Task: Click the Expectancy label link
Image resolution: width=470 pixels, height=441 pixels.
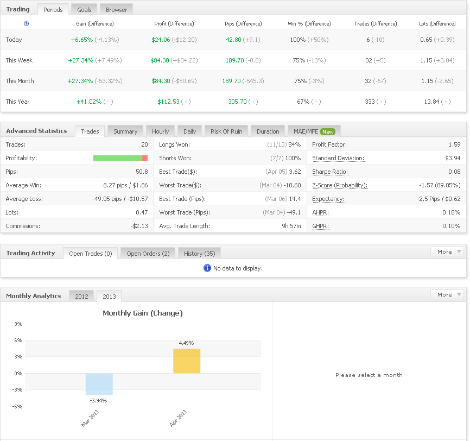Action: (x=328, y=199)
